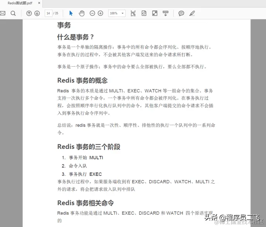The image size is (266, 227).
Task: Zoom in with the plus button
Action: tap(100, 13)
